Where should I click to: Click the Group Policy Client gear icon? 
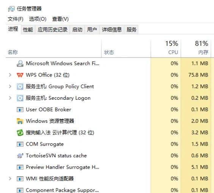coord(20,86)
